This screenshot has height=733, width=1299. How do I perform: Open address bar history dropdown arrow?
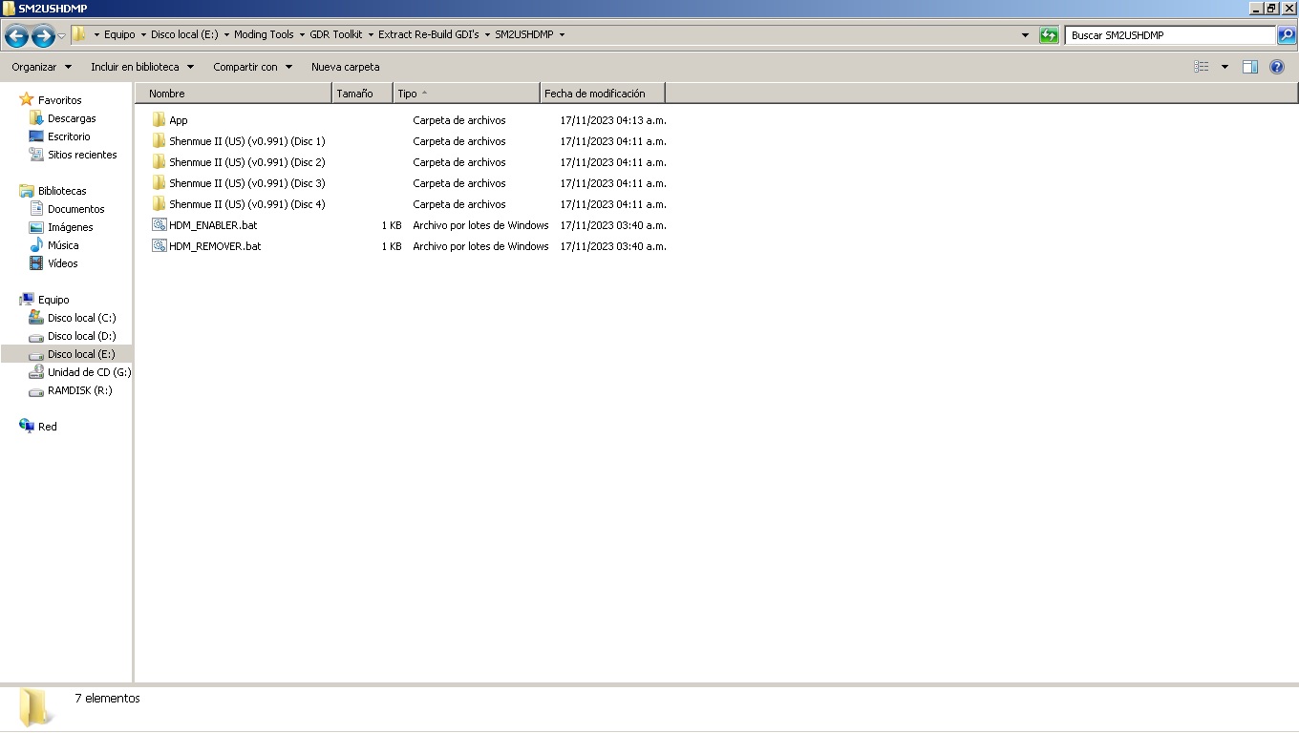point(1026,35)
